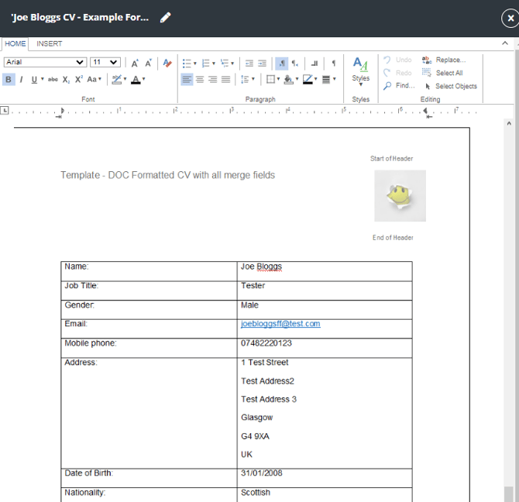
Task: Toggle show paragraph marks
Action: (334, 63)
